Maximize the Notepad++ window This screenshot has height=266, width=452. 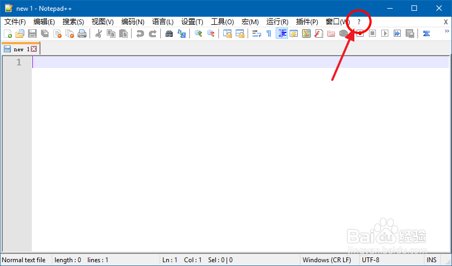[414, 8]
